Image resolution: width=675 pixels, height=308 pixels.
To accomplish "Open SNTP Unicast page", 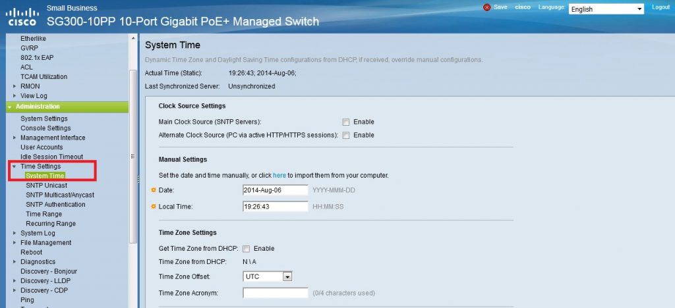I will point(47,185).
